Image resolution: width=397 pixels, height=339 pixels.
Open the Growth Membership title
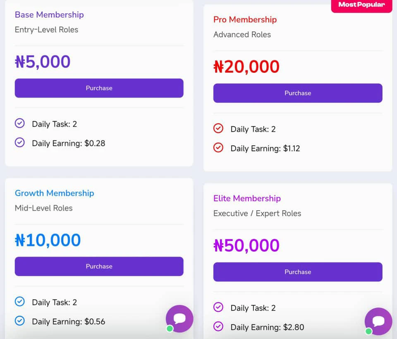[54, 193]
